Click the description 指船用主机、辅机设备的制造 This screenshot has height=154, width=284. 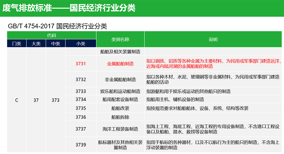click(x=175, y=99)
